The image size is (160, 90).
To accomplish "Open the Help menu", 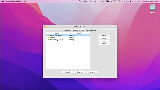I will coord(25,1).
